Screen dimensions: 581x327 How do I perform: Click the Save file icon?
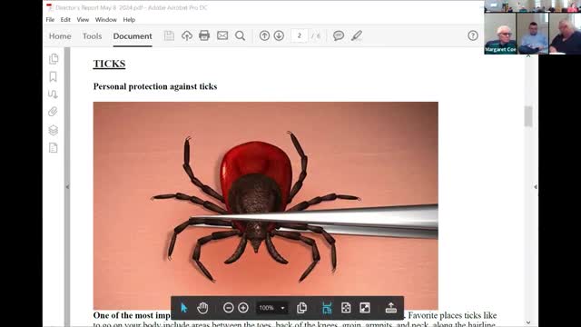click(169, 35)
